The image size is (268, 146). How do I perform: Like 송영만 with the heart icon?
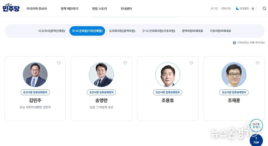pos(125,63)
